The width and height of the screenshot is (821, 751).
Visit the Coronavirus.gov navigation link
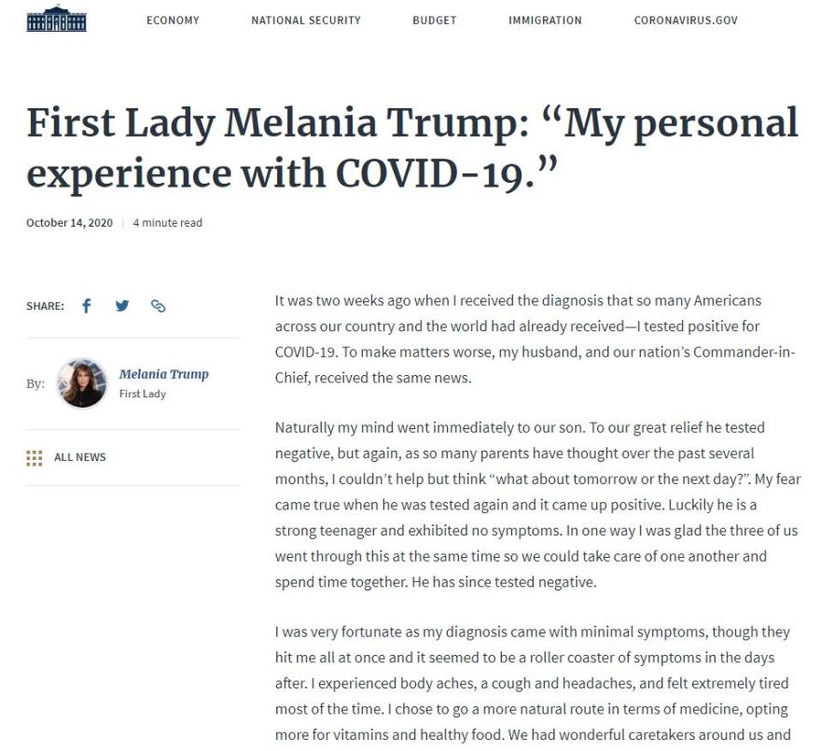click(x=686, y=21)
